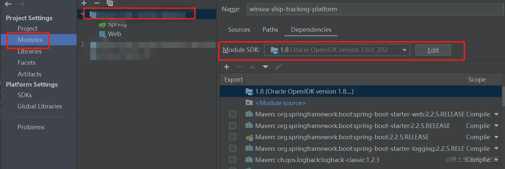Click the Module source folder icon
The width and height of the screenshot is (505, 169).
pos(249,103)
